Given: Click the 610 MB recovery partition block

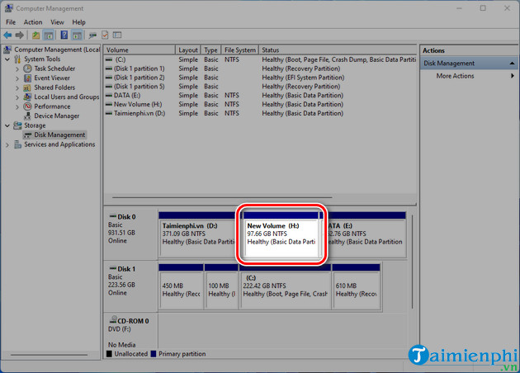Looking at the screenshot, I should pos(357,287).
